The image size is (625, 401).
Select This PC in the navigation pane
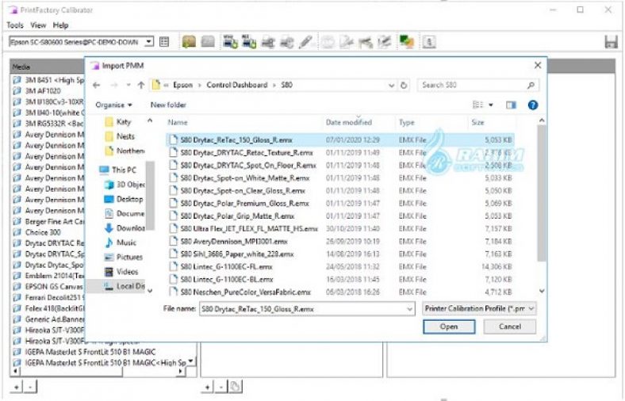(117, 170)
